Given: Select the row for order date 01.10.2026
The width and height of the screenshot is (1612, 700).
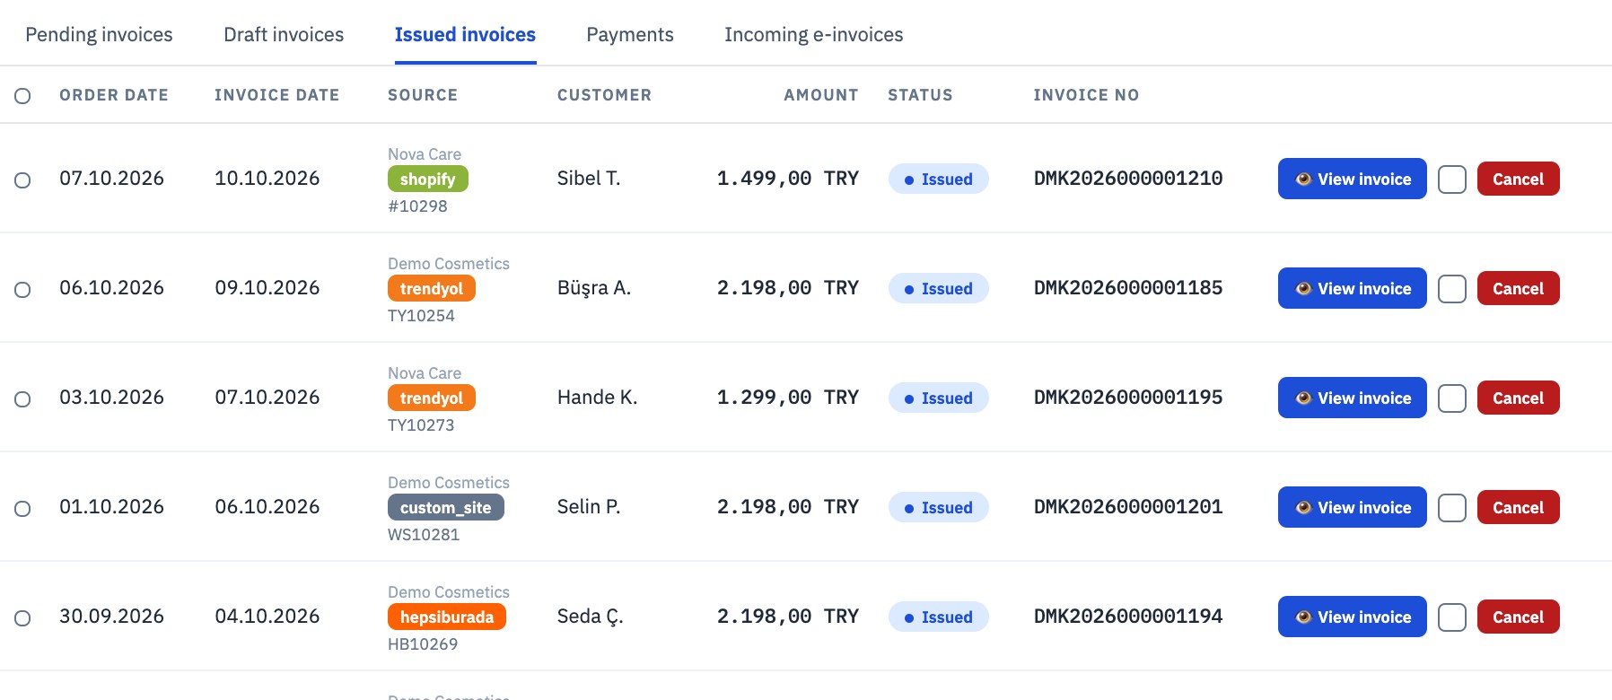Looking at the screenshot, I should (x=22, y=509).
